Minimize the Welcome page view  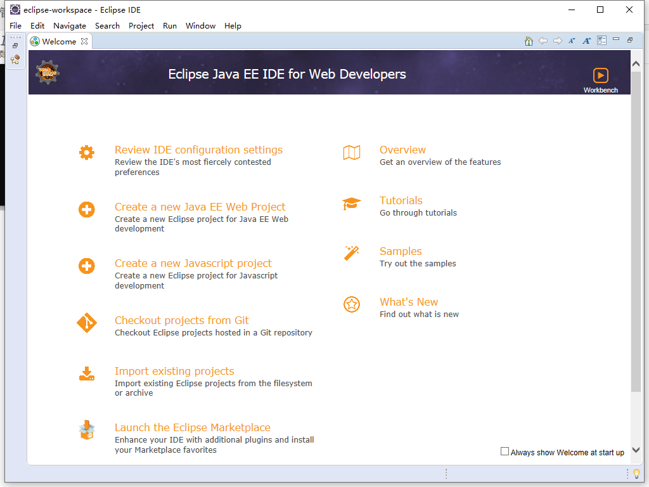coord(615,40)
